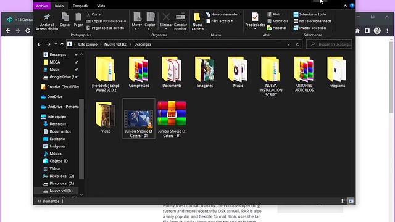Open Historial of the file
The width and height of the screenshot is (395, 222).
[x=276, y=28]
